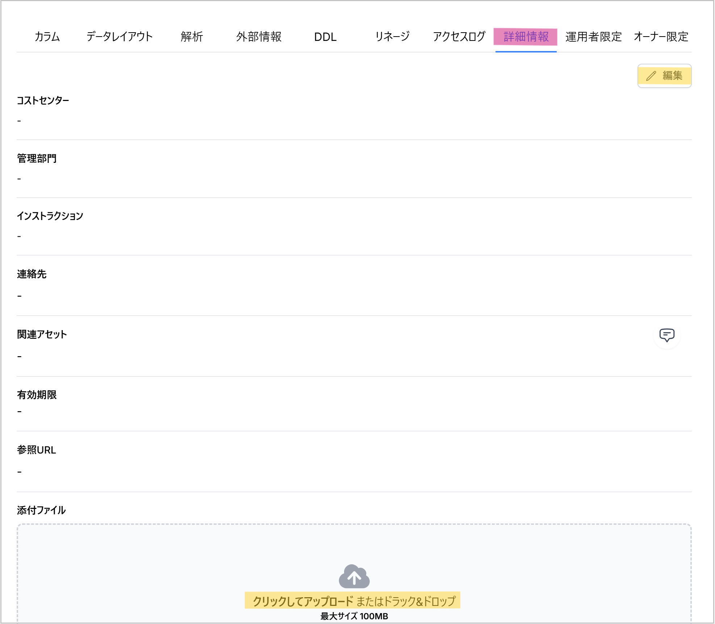715x624 pixels.
Task: Open the 外部情報 tab
Action: (x=259, y=37)
